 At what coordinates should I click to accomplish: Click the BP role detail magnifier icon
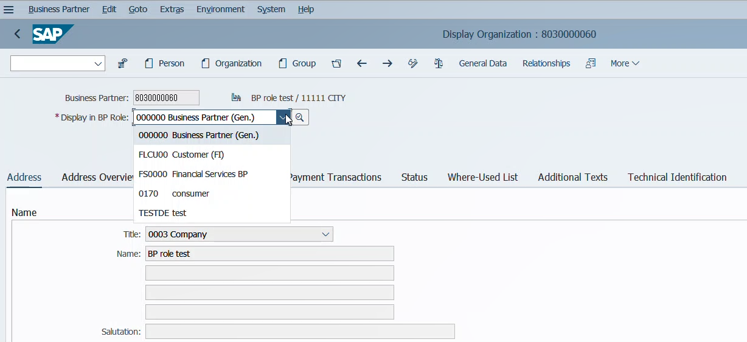coord(300,117)
